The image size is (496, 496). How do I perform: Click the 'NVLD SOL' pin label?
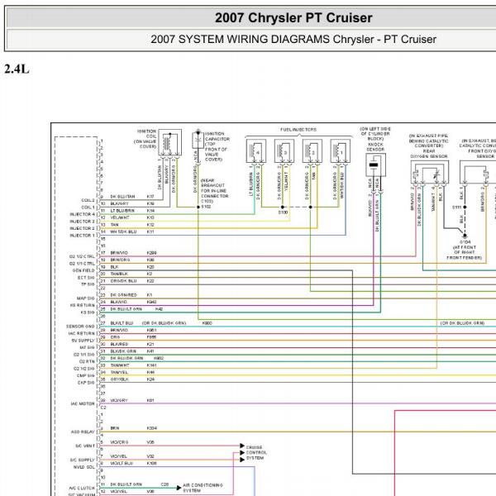point(83,467)
